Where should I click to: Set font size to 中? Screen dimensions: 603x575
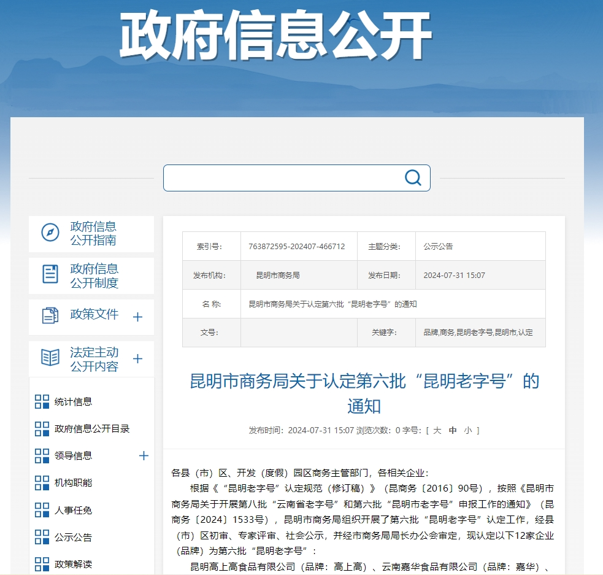(453, 430)
